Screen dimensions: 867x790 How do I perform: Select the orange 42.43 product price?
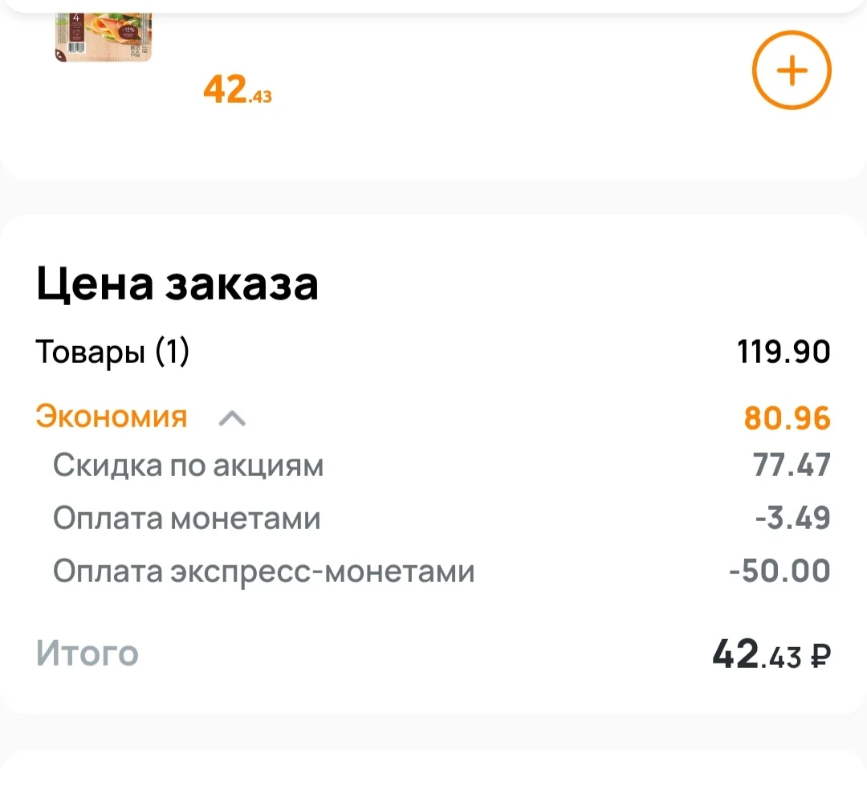pos(238,90)
